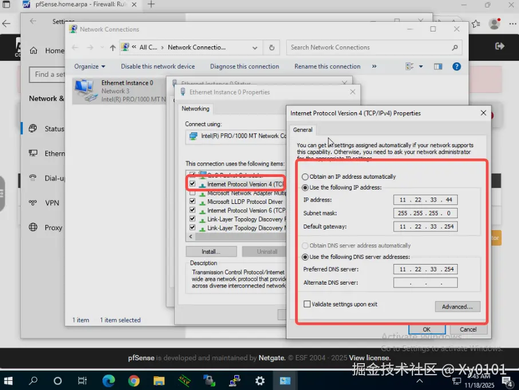This screenshot has width=519, height=390.
Task: Click the IP address field
Action: coord(425,200)
